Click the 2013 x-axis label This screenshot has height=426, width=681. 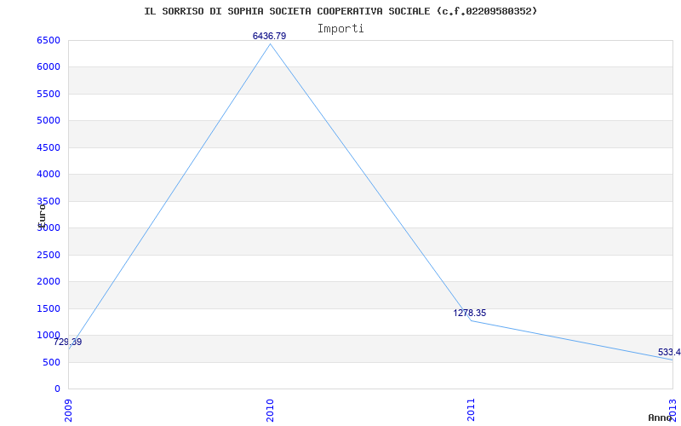point(672,411)
